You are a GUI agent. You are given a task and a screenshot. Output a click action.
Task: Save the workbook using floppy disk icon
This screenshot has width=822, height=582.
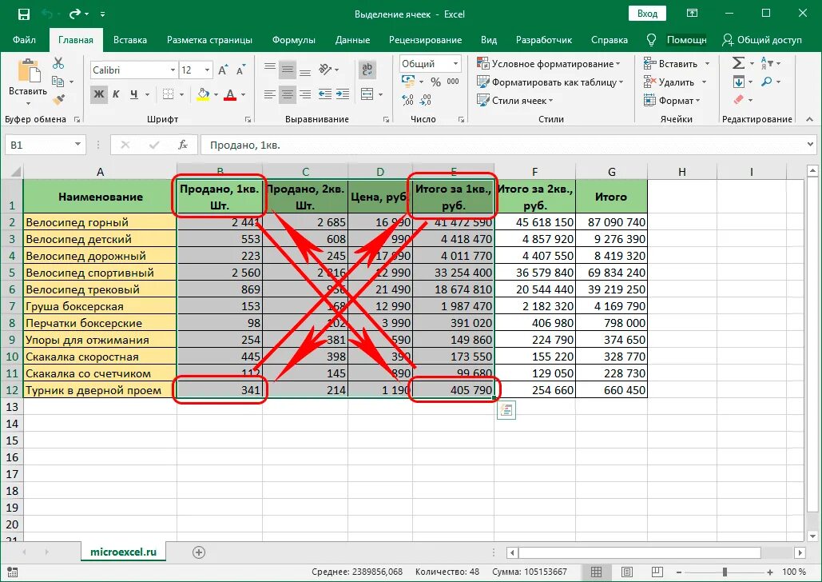click(x=24, y=14)
